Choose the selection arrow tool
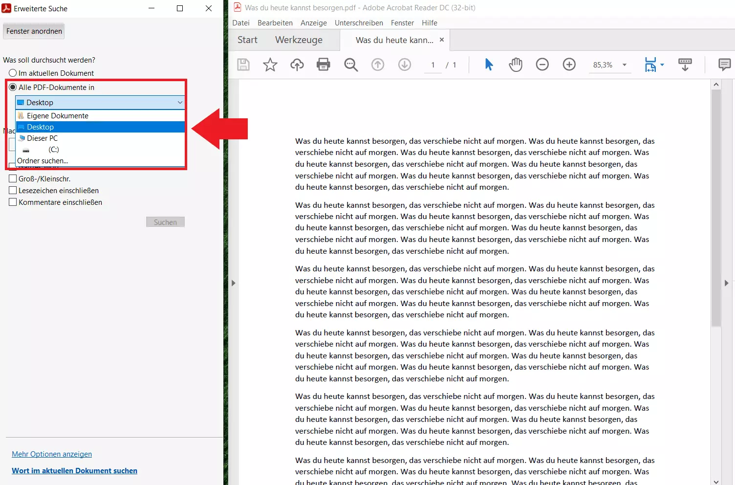The width and height of the screenshot is (735, 485). (x=489, y=65)
